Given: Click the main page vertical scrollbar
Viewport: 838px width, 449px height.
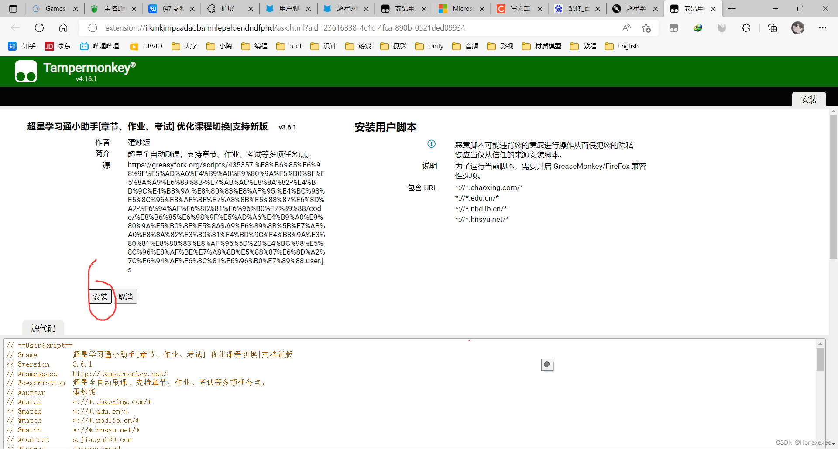Looking at the screenshot, I should tap(833, 187).
